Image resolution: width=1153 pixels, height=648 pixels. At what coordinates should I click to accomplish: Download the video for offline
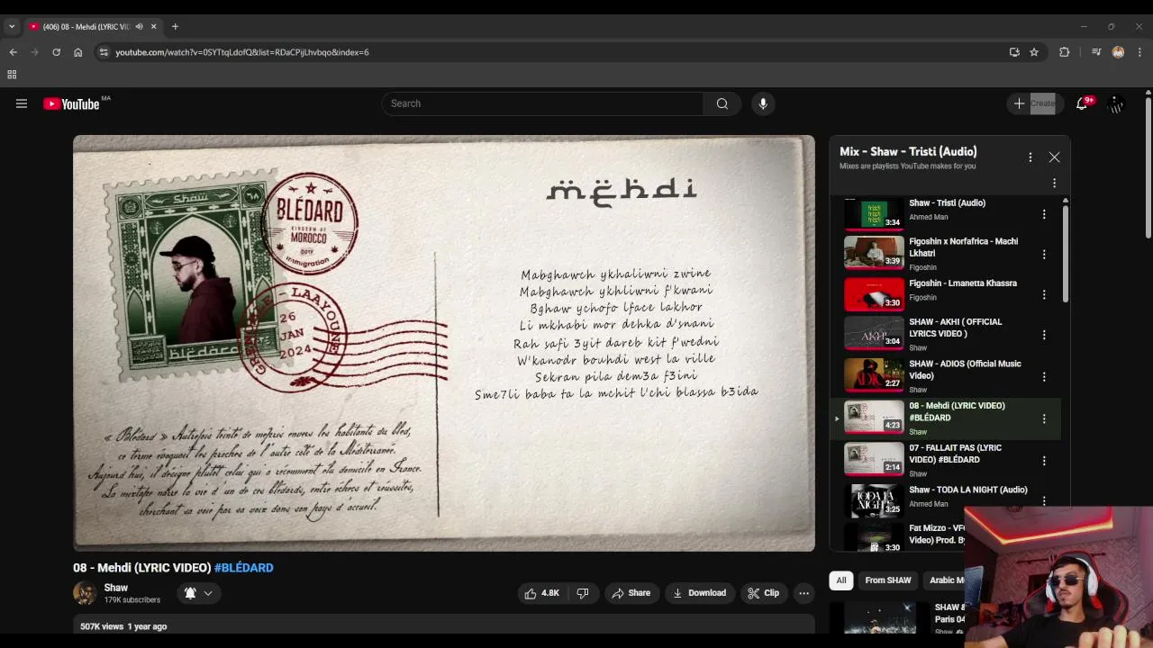tap(699, 593)
